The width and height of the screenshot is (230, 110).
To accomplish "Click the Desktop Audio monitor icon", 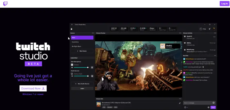I will [x=72, y=74].
